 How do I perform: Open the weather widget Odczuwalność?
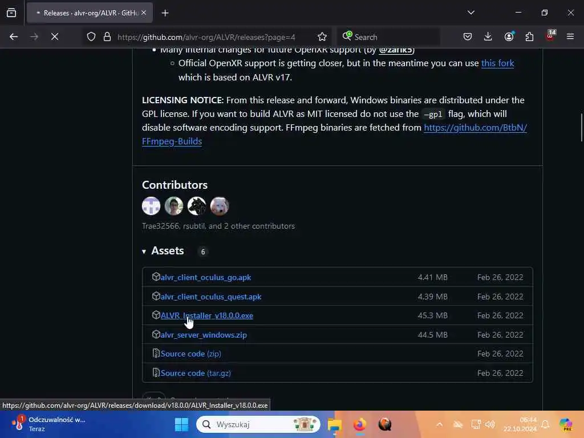tap(48, 424)
